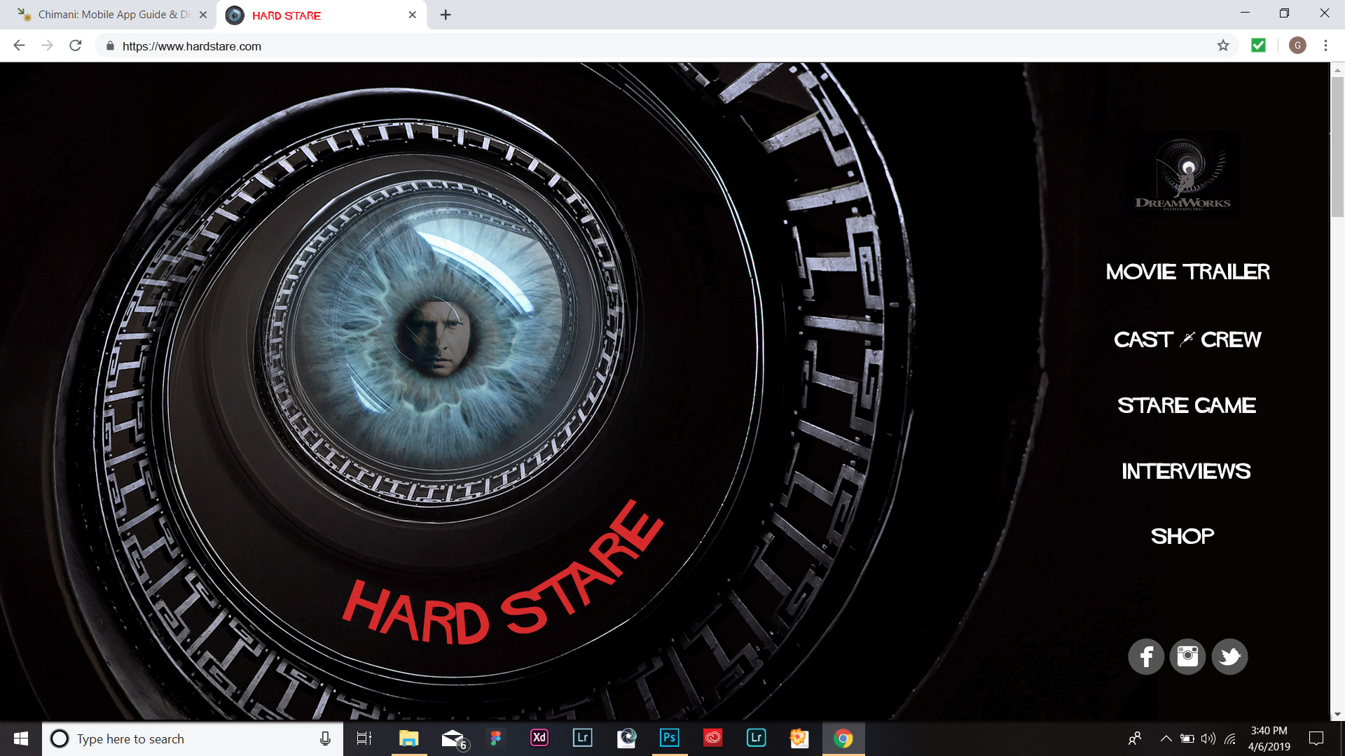Screen dimensions: 1345x756
Task: Open Task View on taskbar
Action: (x=364, y=738)
